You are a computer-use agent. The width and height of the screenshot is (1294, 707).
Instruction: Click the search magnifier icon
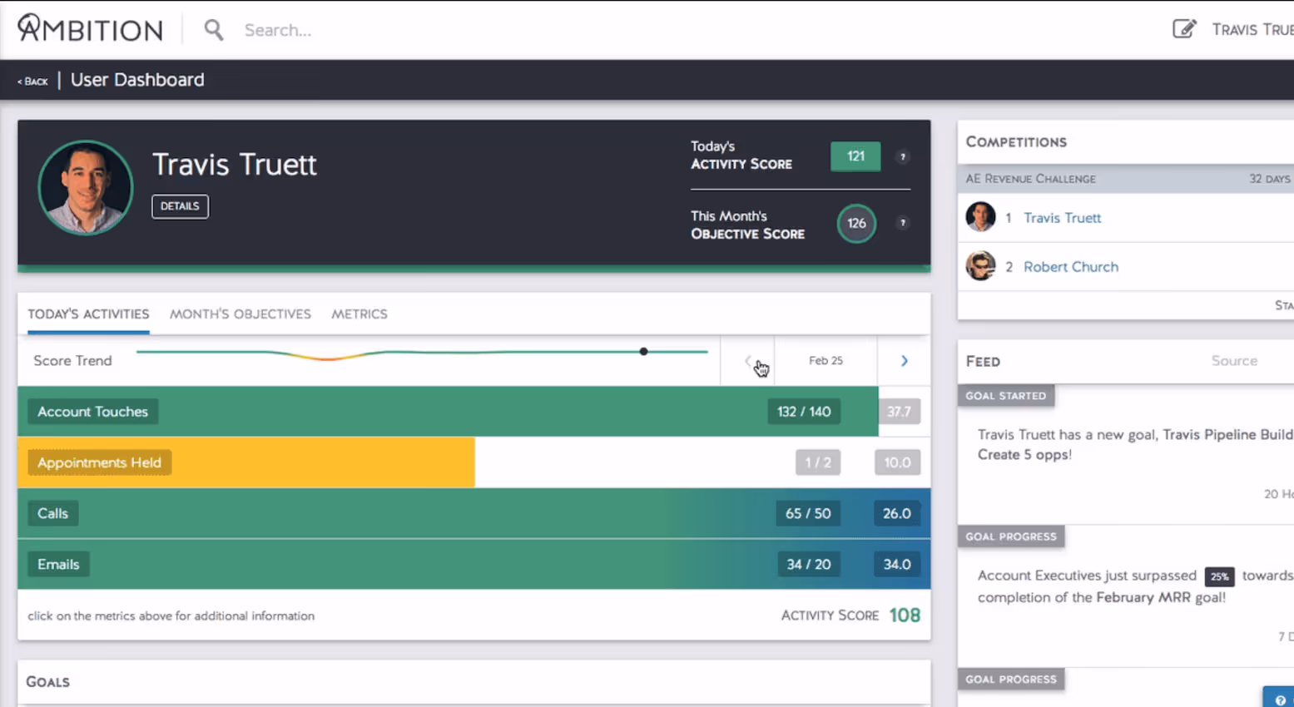pyautogui.click(x=214, y=30)
